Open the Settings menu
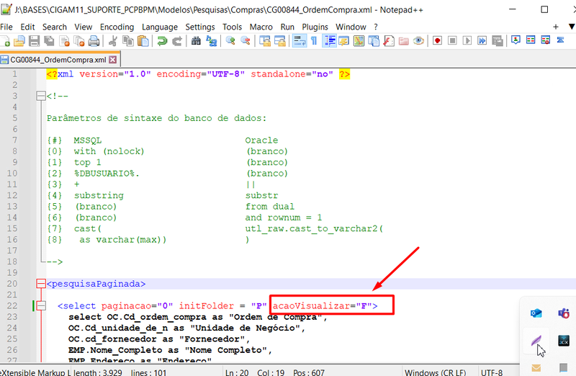The height and width of the screenshot is (376, 576). pos(200,27)
